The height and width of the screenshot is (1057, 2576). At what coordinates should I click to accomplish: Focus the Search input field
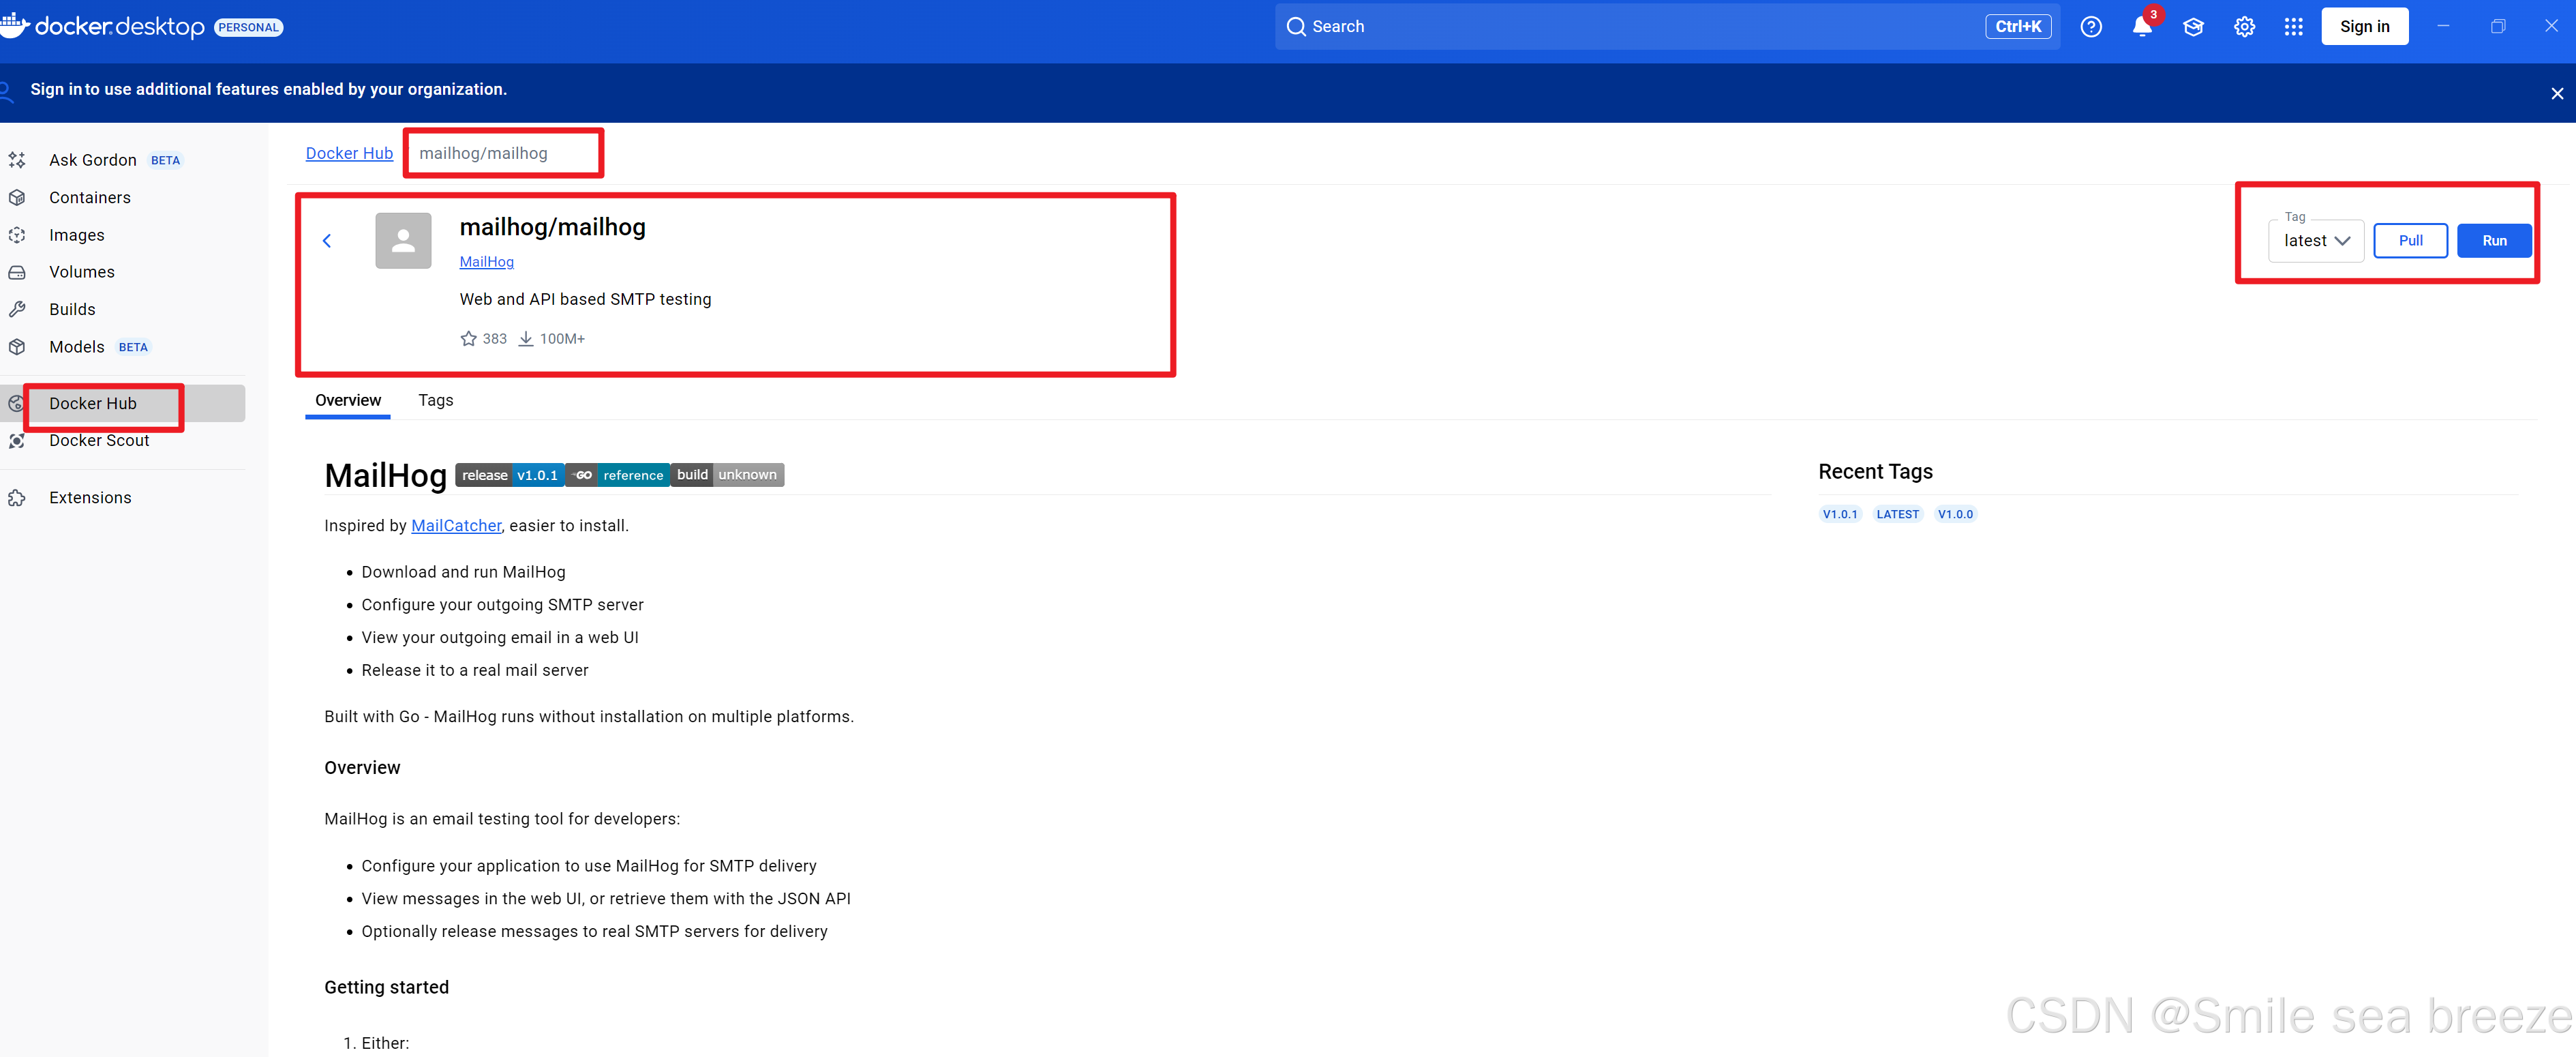point(1667,27)
